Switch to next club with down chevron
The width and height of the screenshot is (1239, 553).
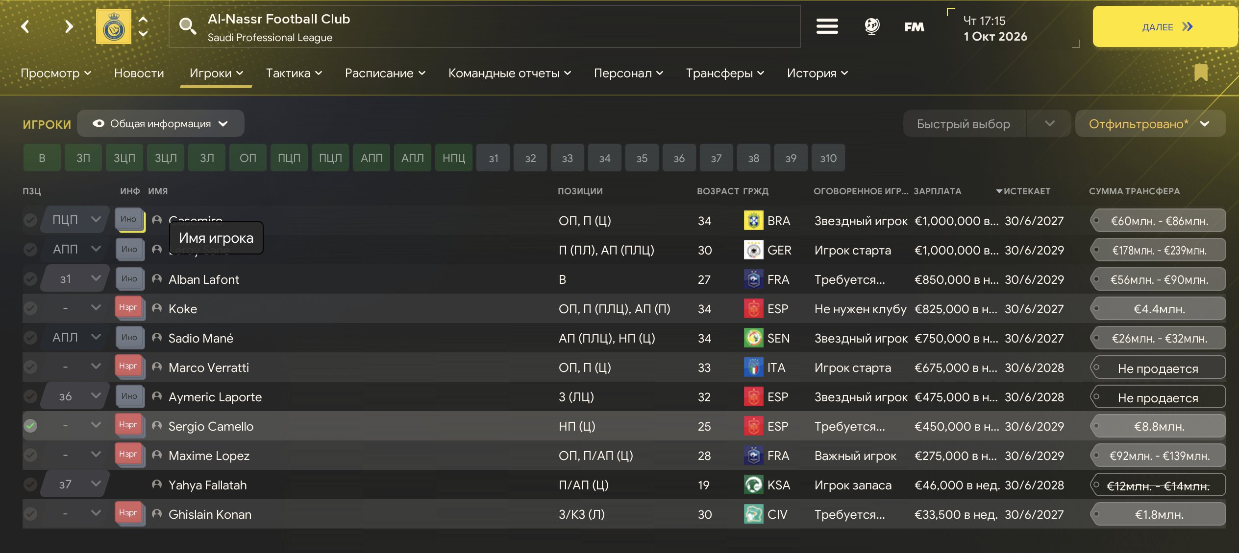coord(143,34)
